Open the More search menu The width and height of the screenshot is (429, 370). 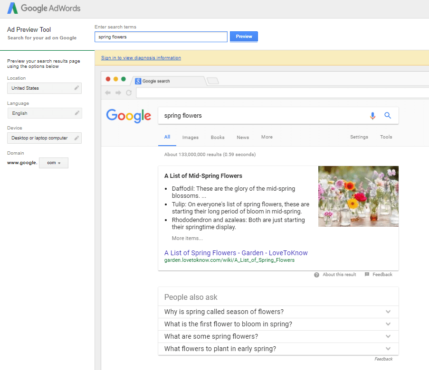267,137
